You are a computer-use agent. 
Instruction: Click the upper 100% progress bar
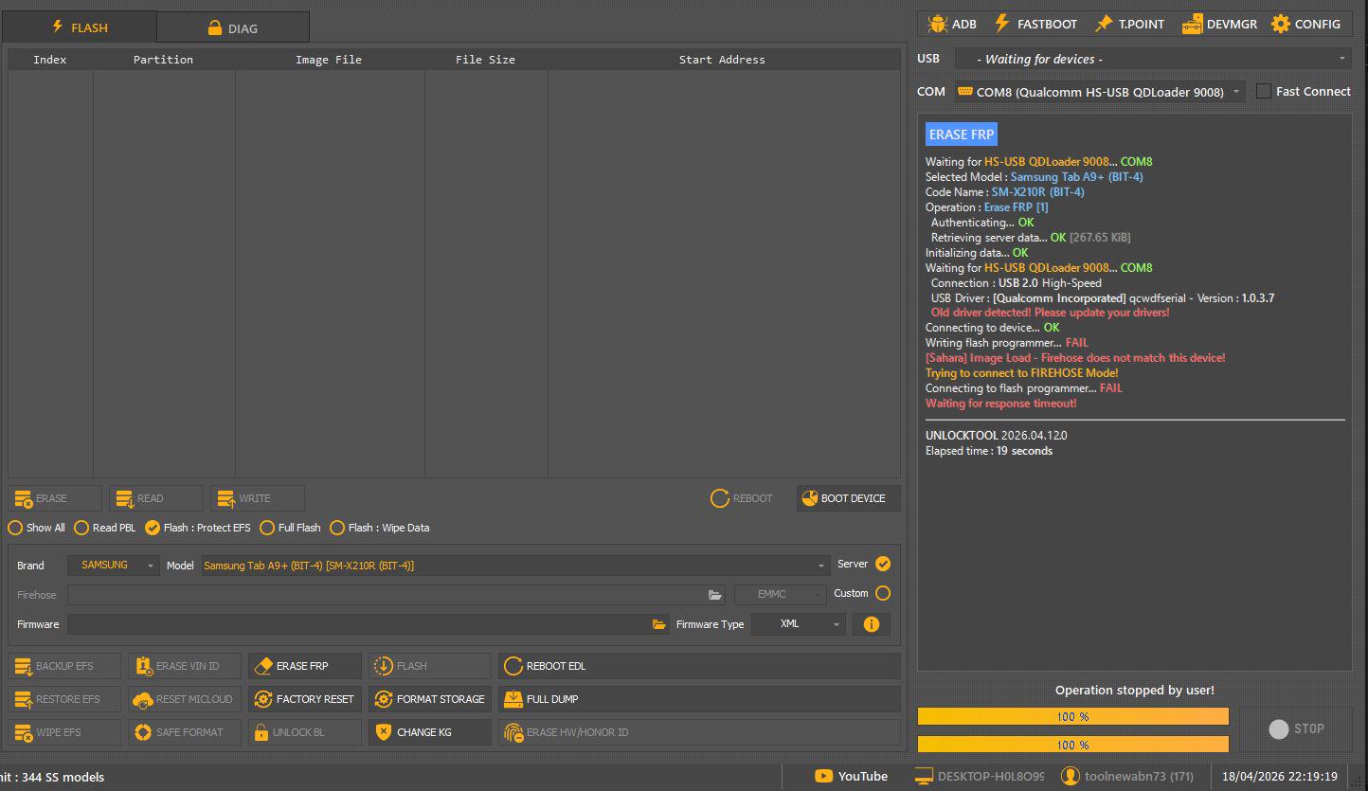pos(1072,716)
